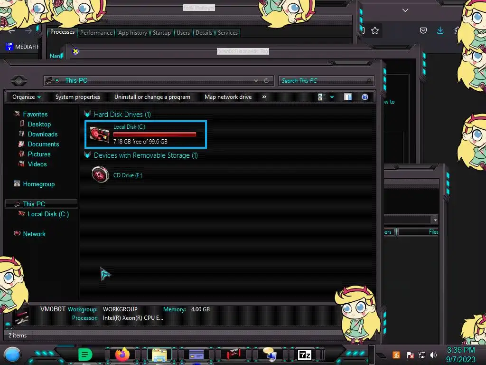Click the browser Pocket save icon
Screen dimensions: 486x365
pyautogui.click(x=423, y=30)
